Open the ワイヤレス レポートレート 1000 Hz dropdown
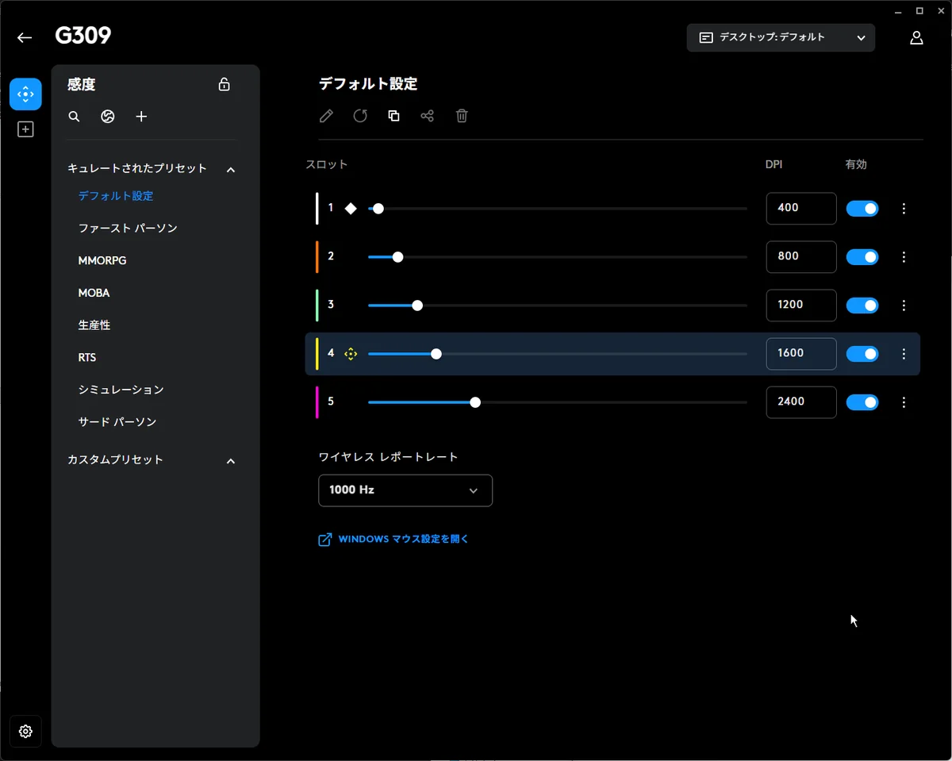Screen dimensions: 952x761 [405, 490]
